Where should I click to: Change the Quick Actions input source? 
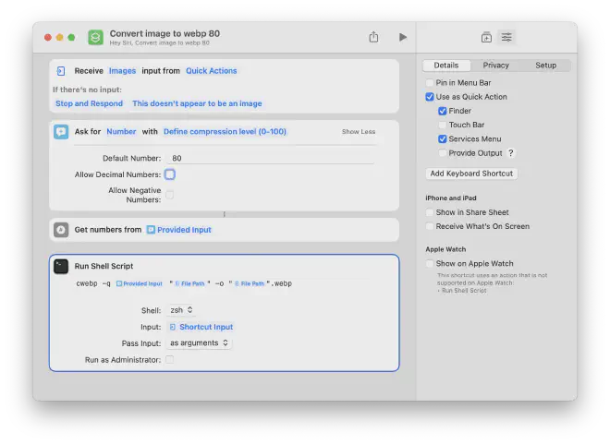coord(212,71)
